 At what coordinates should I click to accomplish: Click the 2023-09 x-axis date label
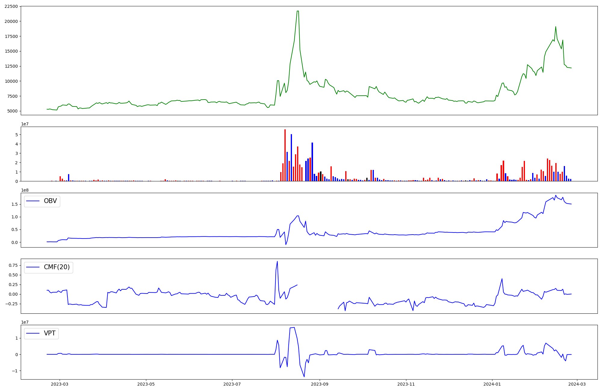click(x=320, y=384)
